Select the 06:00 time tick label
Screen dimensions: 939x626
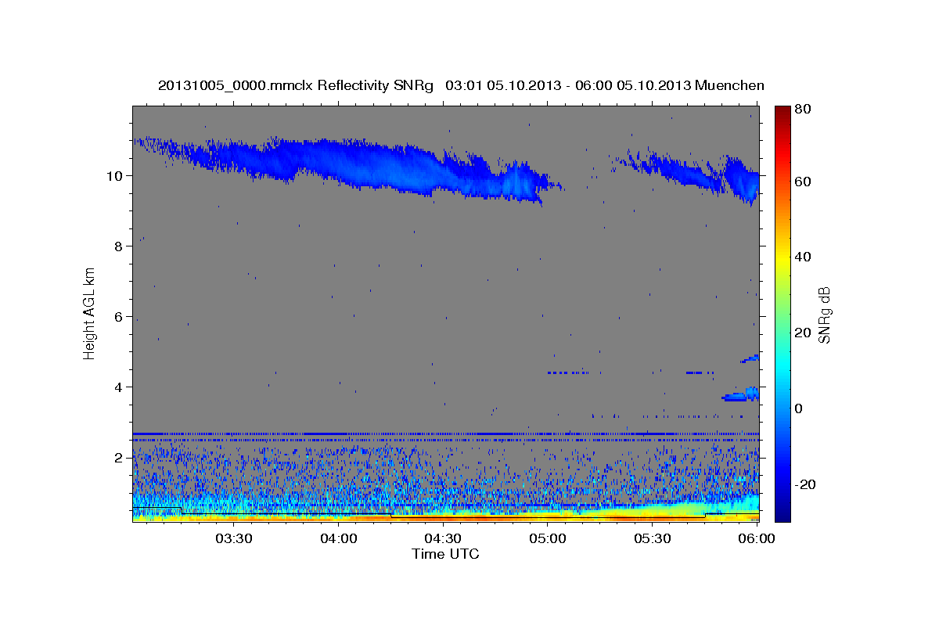click(x=756, y=539)
